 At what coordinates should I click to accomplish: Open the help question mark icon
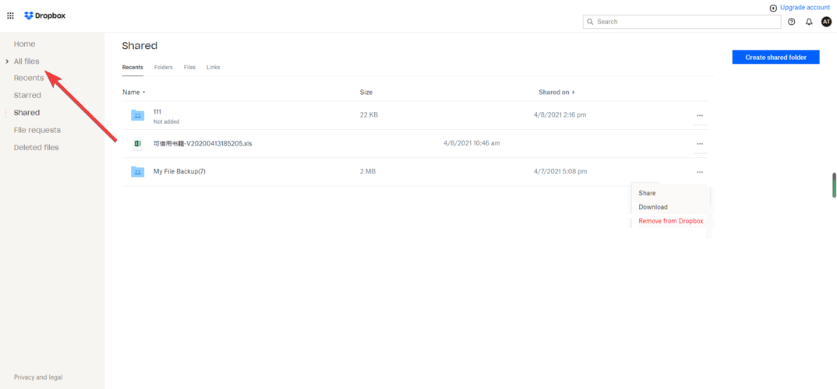coord(792,22)
